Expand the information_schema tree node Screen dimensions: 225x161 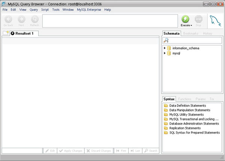pos(165,48)
